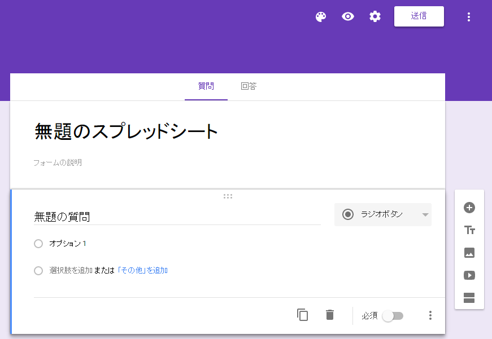Select the オプション 1 radio button
Viewport: 492px width, 339px height.
click(38, 244)
